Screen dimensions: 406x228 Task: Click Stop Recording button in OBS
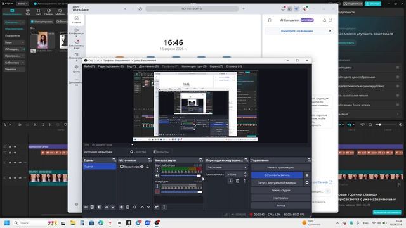coord(277,175)
